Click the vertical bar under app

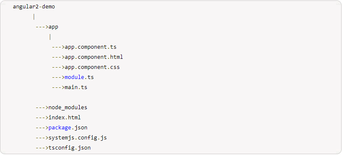click(50, 37)
